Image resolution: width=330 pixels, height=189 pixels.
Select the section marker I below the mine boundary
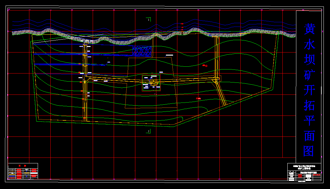(x=149, y=131)
